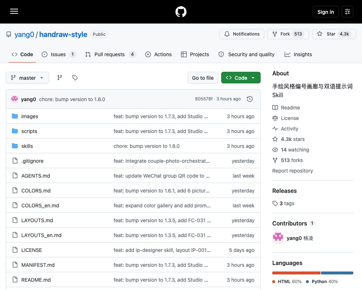Open the handraw-style repository link

[x=63, y=34]
